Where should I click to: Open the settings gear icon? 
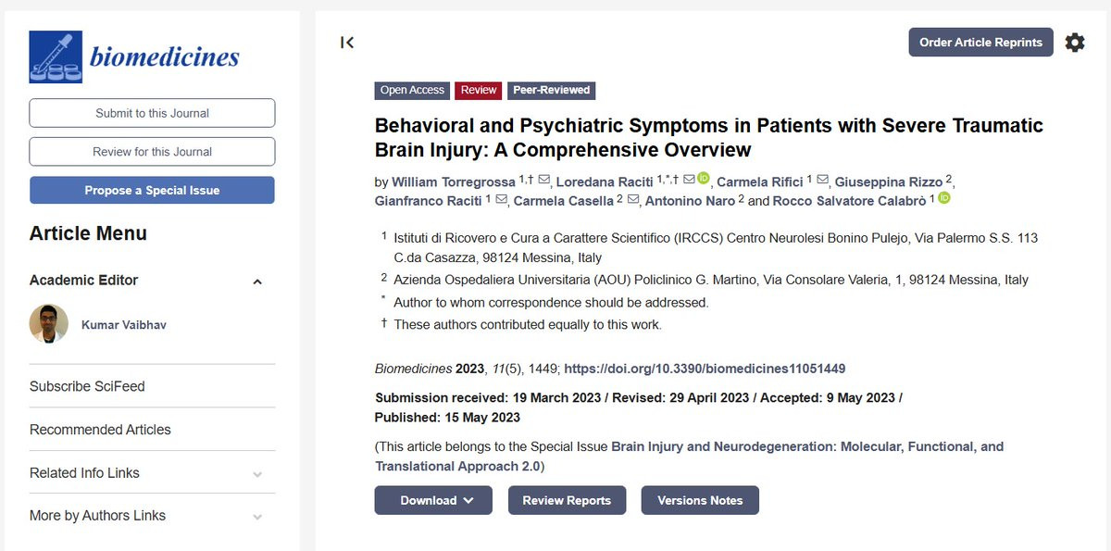point(1074,42)
